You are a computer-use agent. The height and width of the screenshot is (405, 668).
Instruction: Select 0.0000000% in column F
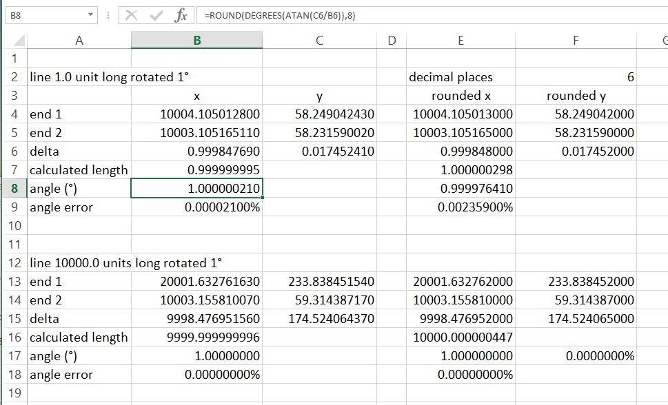(576, 355)
